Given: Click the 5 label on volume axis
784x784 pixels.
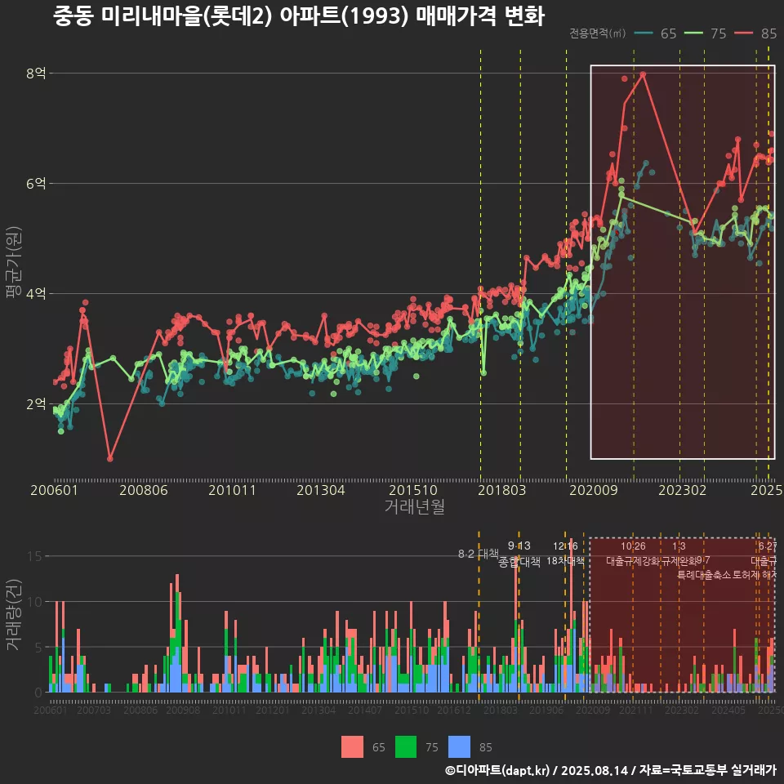Looking at the screenshot, I should [x=38, y=647].
